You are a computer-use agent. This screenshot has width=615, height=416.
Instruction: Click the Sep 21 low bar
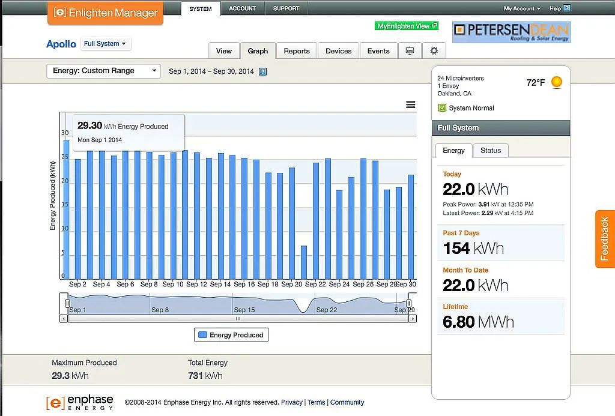pyautogui.click(x=304, y=262)
